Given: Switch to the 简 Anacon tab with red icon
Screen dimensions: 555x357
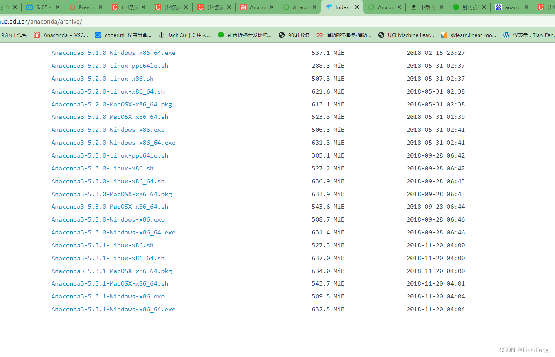Looking at the screenshot, I should (258, 7).
